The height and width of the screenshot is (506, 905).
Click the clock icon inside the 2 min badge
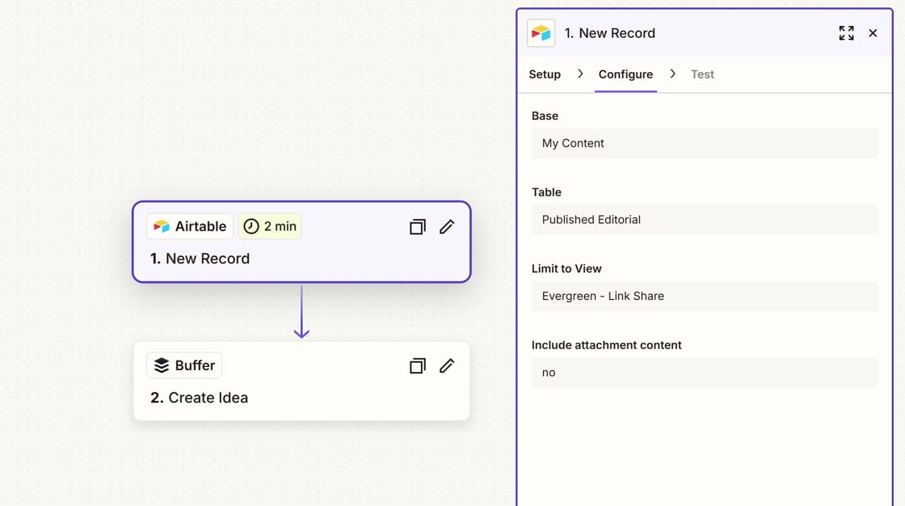pyautogui.click(x=250, y=226)
